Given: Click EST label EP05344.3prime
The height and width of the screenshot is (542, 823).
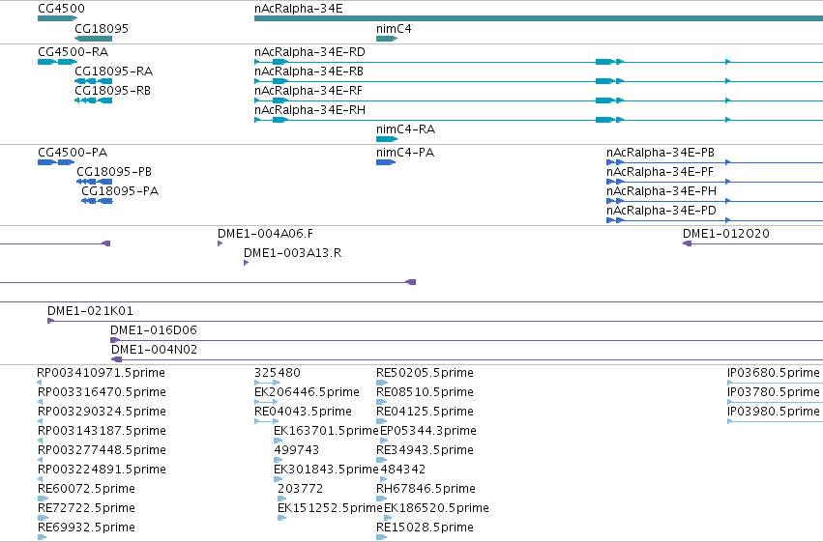Looking at the screenshot, I should (428, 431).
